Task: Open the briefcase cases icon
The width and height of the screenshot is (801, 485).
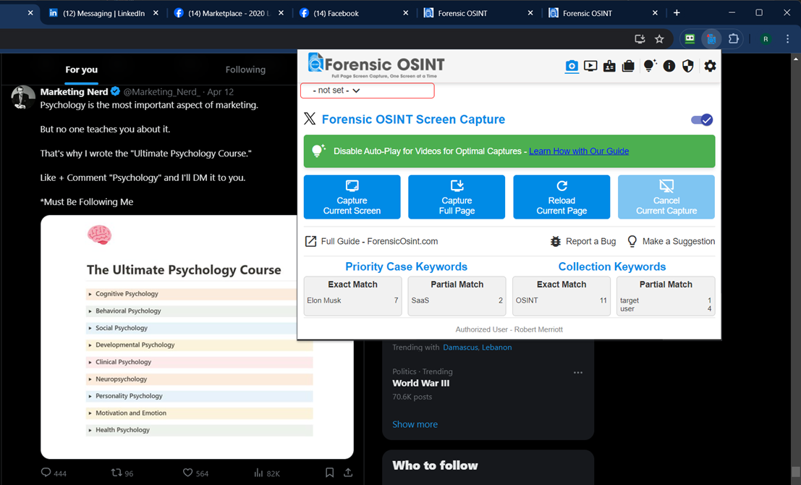Action: pyautogui.click(x=628, y=66)
